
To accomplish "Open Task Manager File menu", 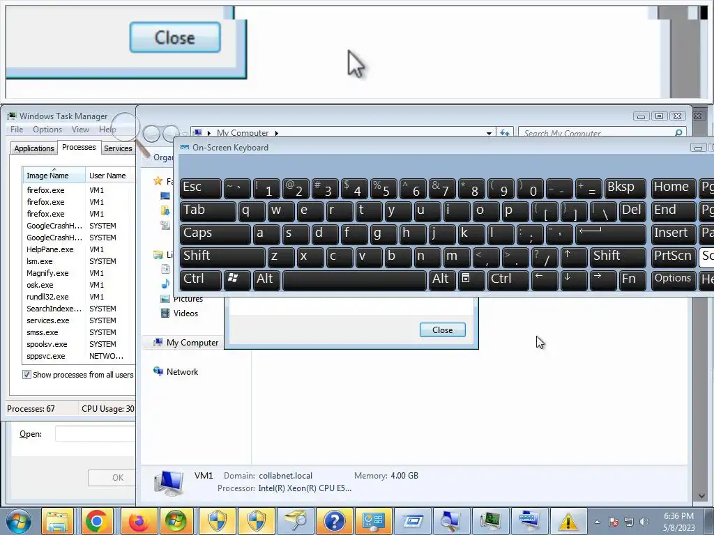I will [17, 129].
